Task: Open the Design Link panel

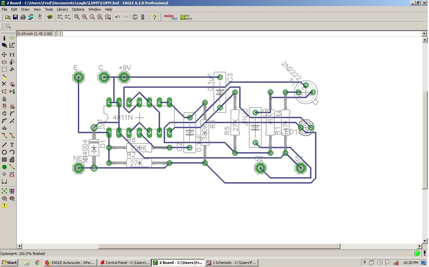Action: tap(170, 17)
